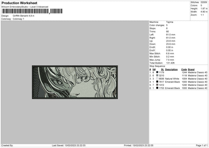Select stitch count 1179 in row 1
The height and width of the screenshot is (148, 209).
[161, 72]
